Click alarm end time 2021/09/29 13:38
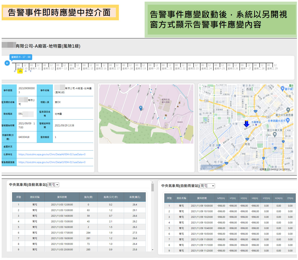 point(64,125)
